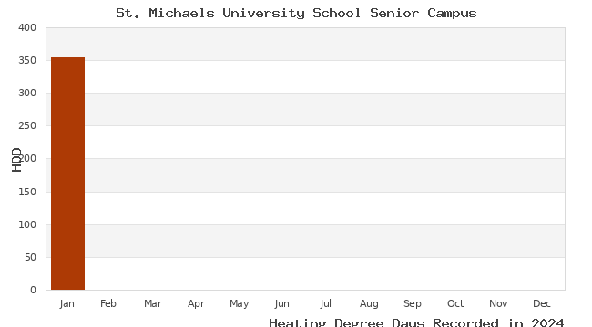The height and width of the screenshot is (327, 592).
Task: Click the 100 y-axis tick label
Action: (x=27, y=224)
